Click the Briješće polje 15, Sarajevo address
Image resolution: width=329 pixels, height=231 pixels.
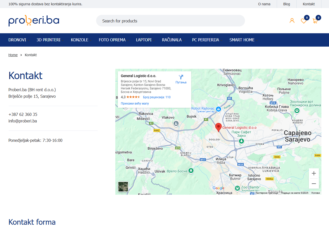tap(32, 96)
